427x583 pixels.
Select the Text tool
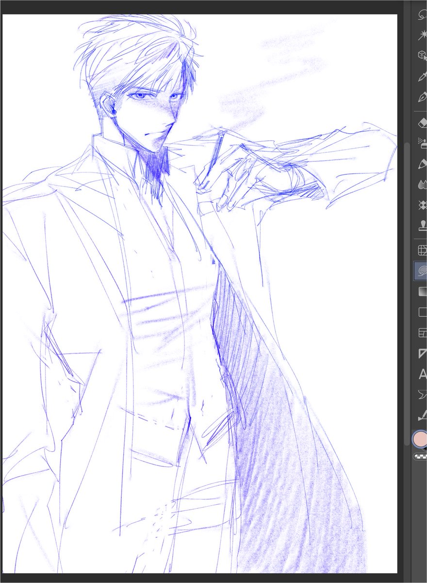point(422,374)
